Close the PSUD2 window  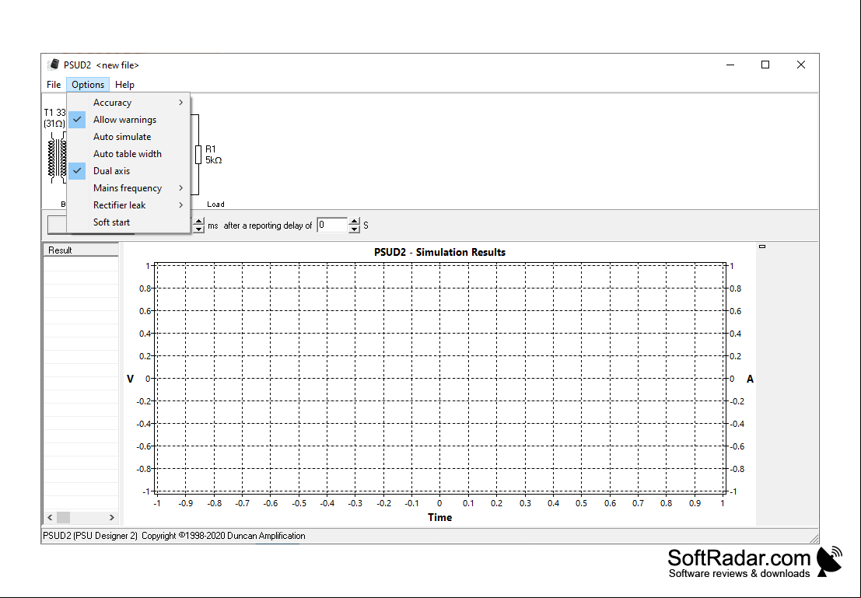801,65
